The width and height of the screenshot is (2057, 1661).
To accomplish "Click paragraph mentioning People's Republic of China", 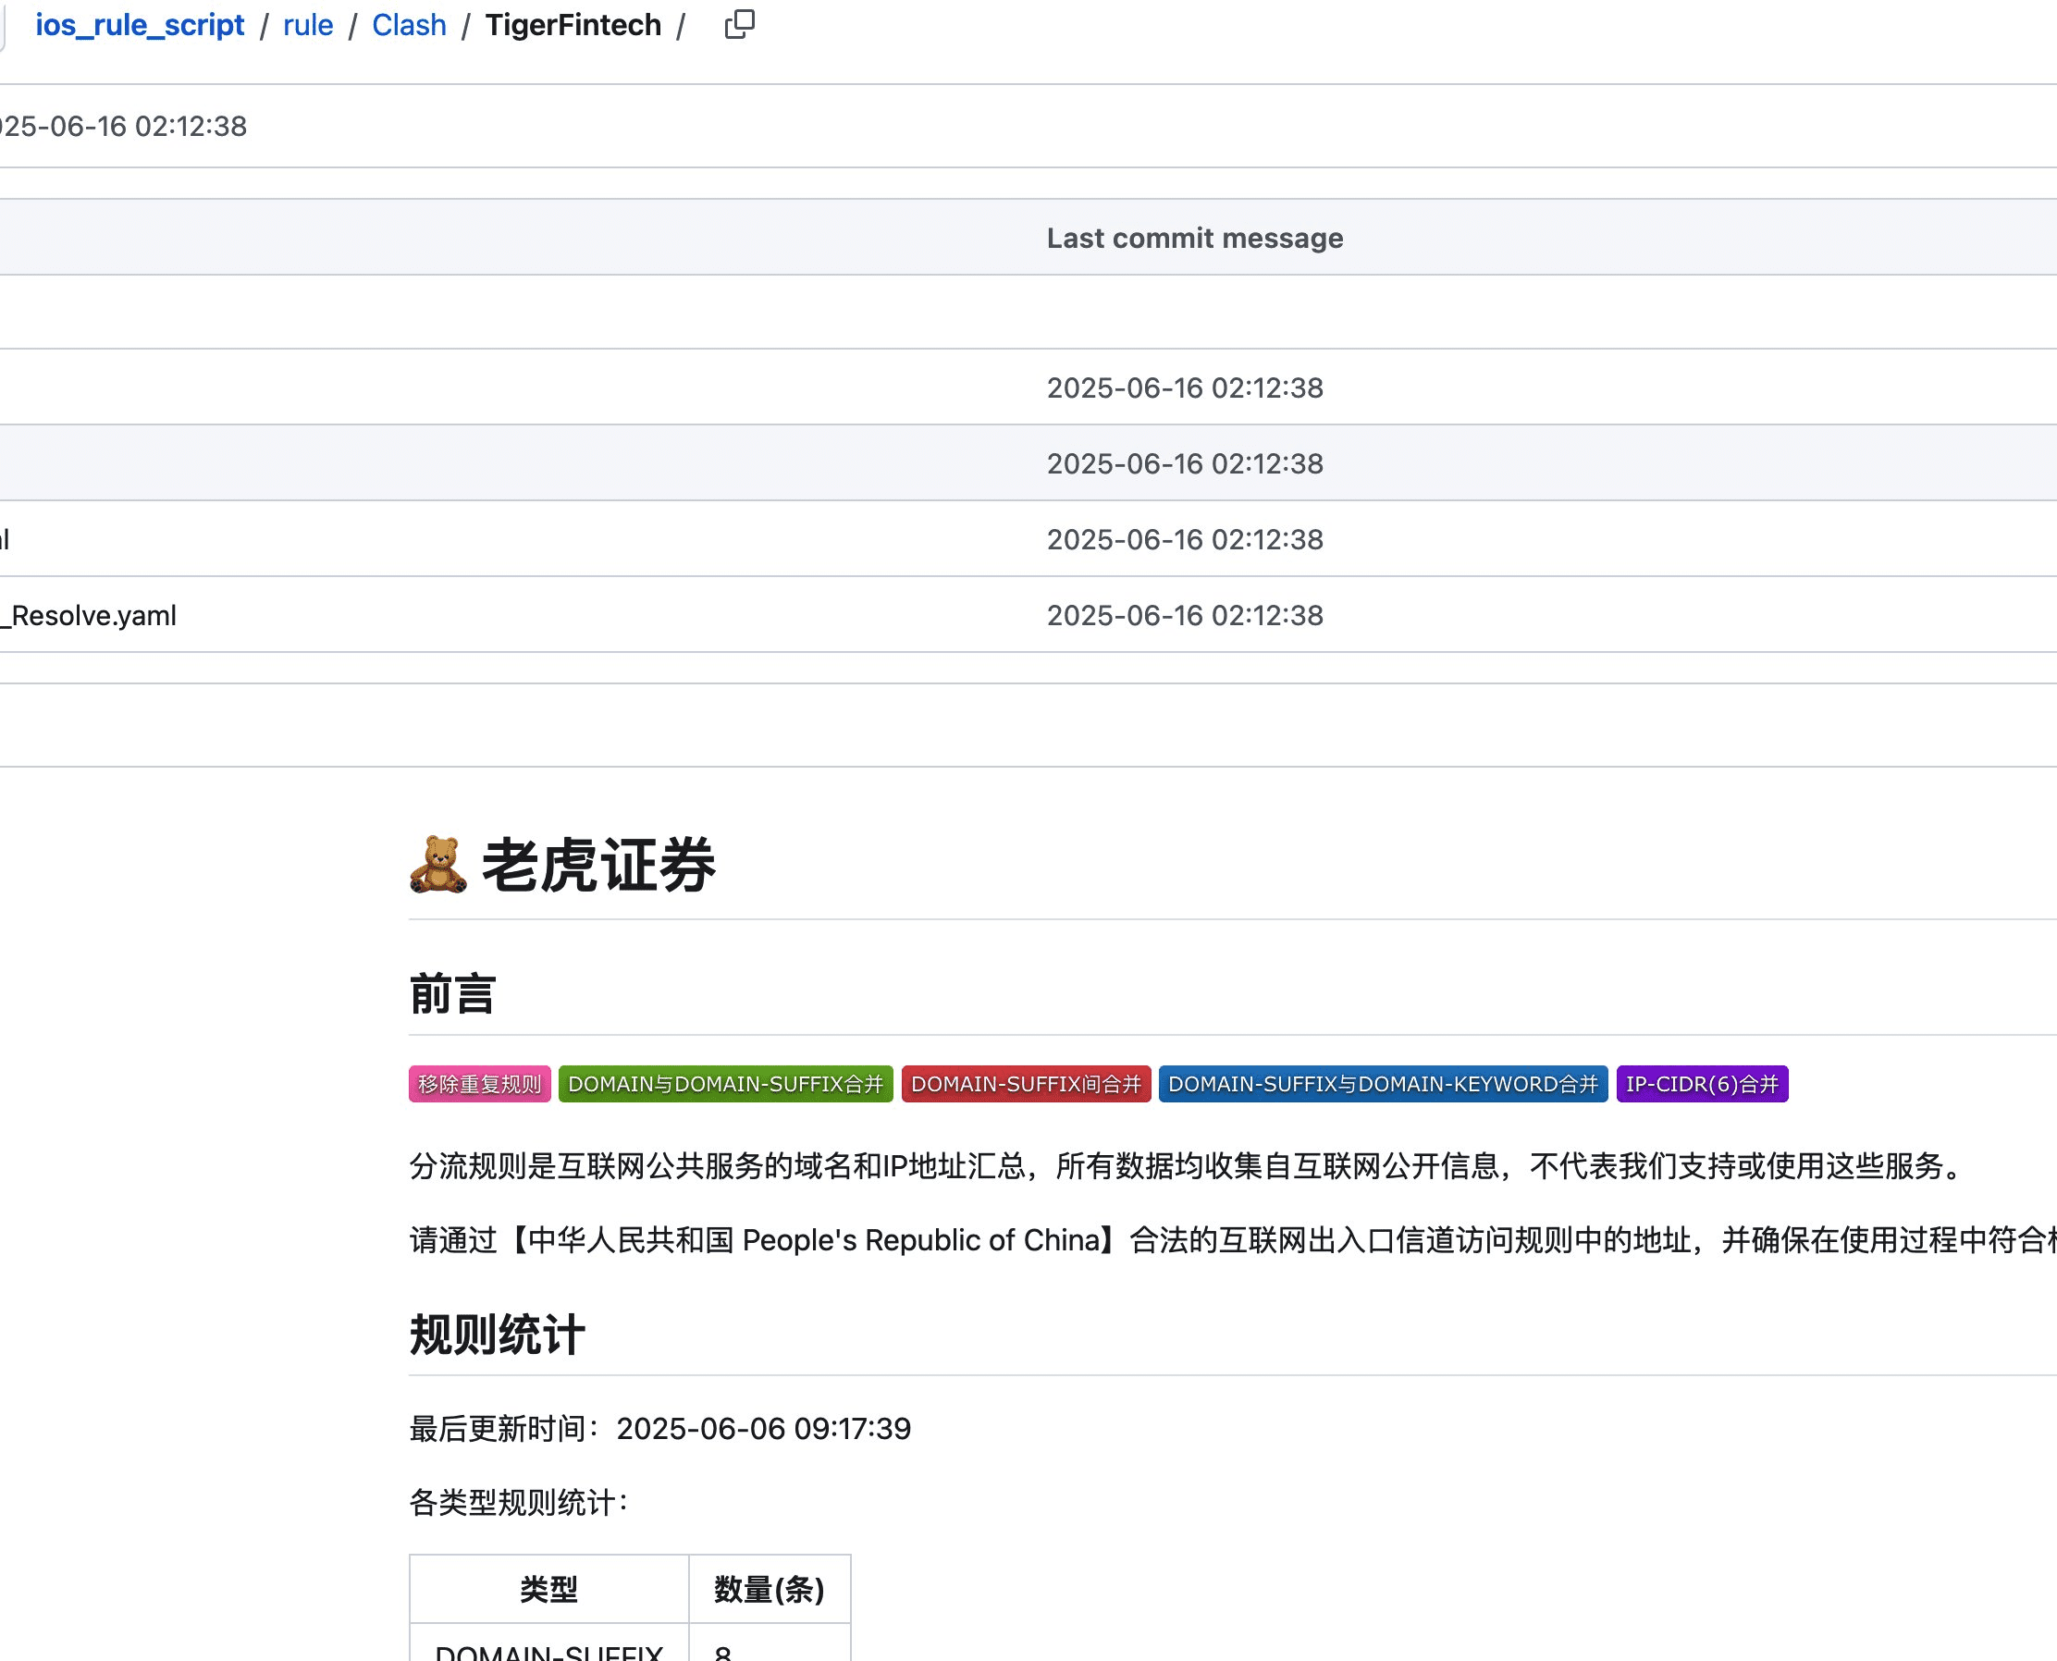I will [1233, 1240].
